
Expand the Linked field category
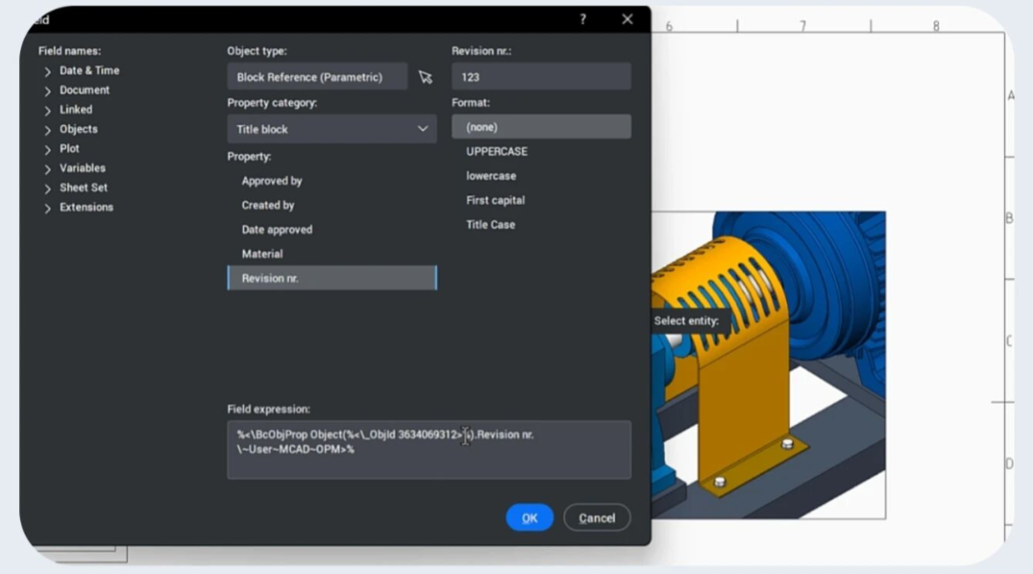tap(48, 110)
